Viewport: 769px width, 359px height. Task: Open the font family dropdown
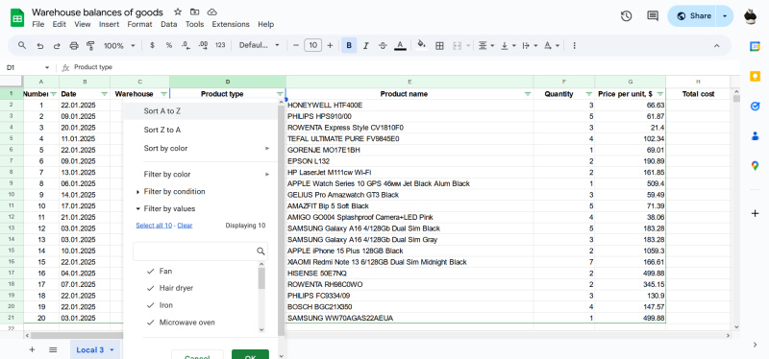[x=259, y=45]
